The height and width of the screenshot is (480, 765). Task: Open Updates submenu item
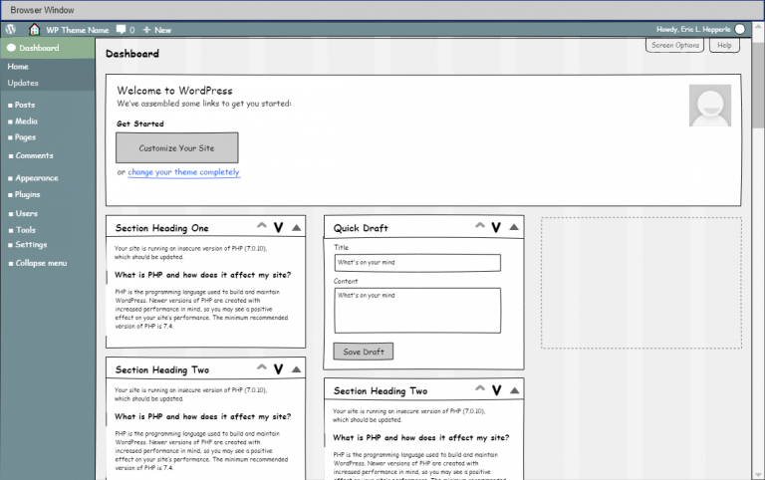23,83
